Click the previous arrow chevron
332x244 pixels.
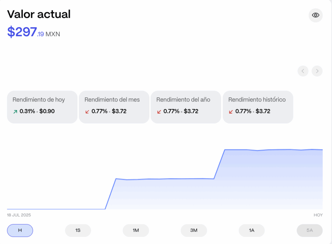[303, 71]
